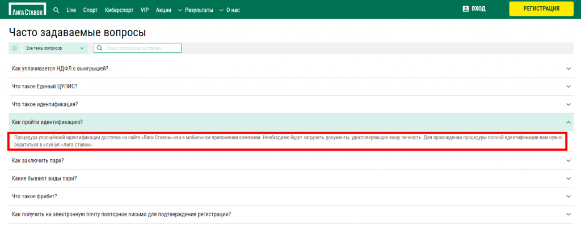The image size is (581, 226).
Task: Open the VIP menu item
Action: [x=145, y=10]
